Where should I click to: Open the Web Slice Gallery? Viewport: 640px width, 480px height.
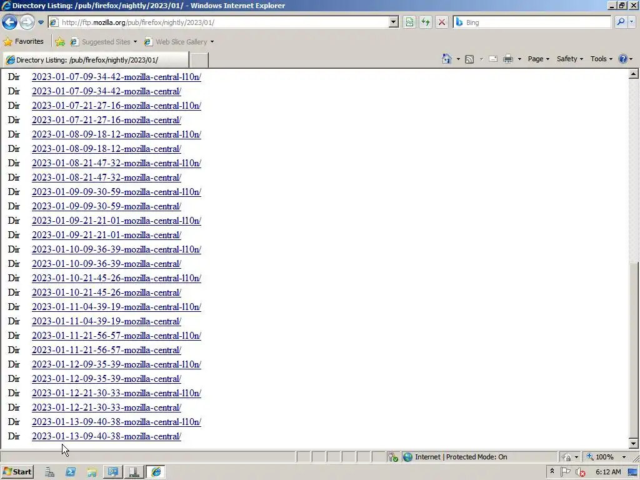[179, 42]
